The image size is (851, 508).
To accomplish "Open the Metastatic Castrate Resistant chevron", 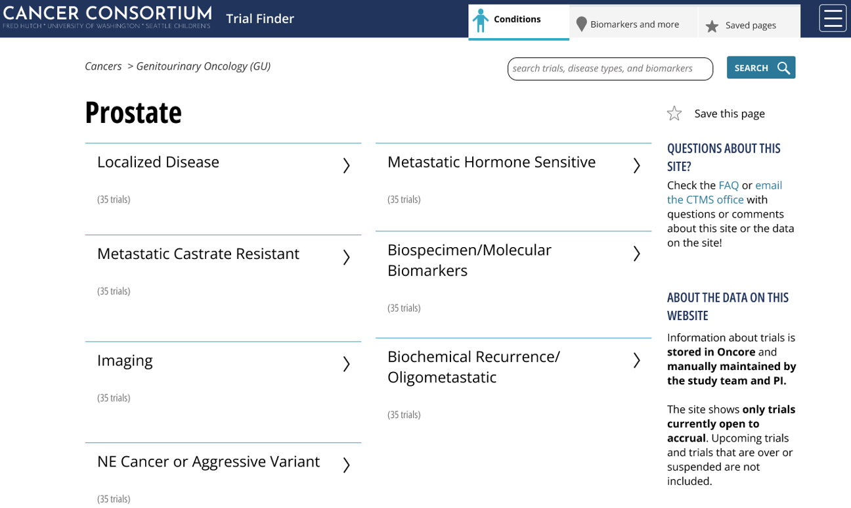I will pyautogui.click(x=346, y=257).
